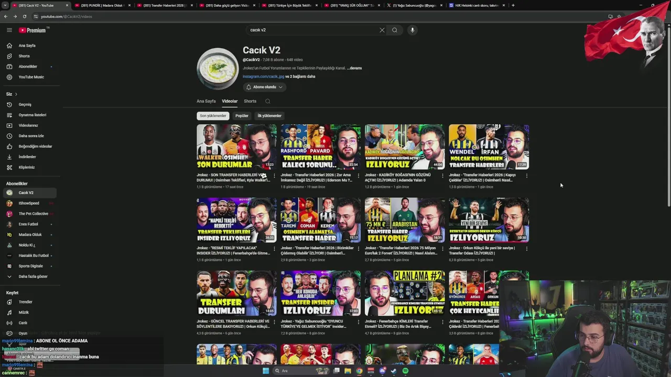
Task: Switch to PUNDİK Madara Olduk browser tab
Action: coord(102,5)
